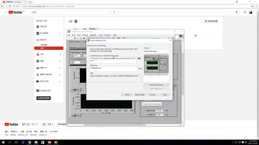Open Help in the Web Publishing Tool dialog
The width and height of the screenshot is (259, 145).
tap(165, 95)
